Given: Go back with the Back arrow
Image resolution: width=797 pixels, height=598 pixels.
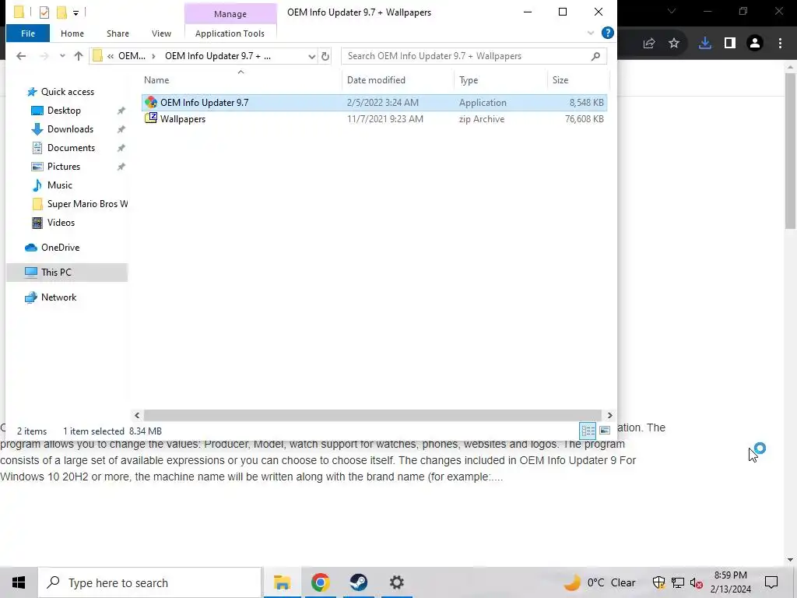Looking at the screenshot, I should tap(21, 56).
